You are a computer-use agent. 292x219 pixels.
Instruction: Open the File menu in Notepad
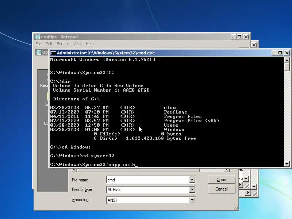pos(38,44)
